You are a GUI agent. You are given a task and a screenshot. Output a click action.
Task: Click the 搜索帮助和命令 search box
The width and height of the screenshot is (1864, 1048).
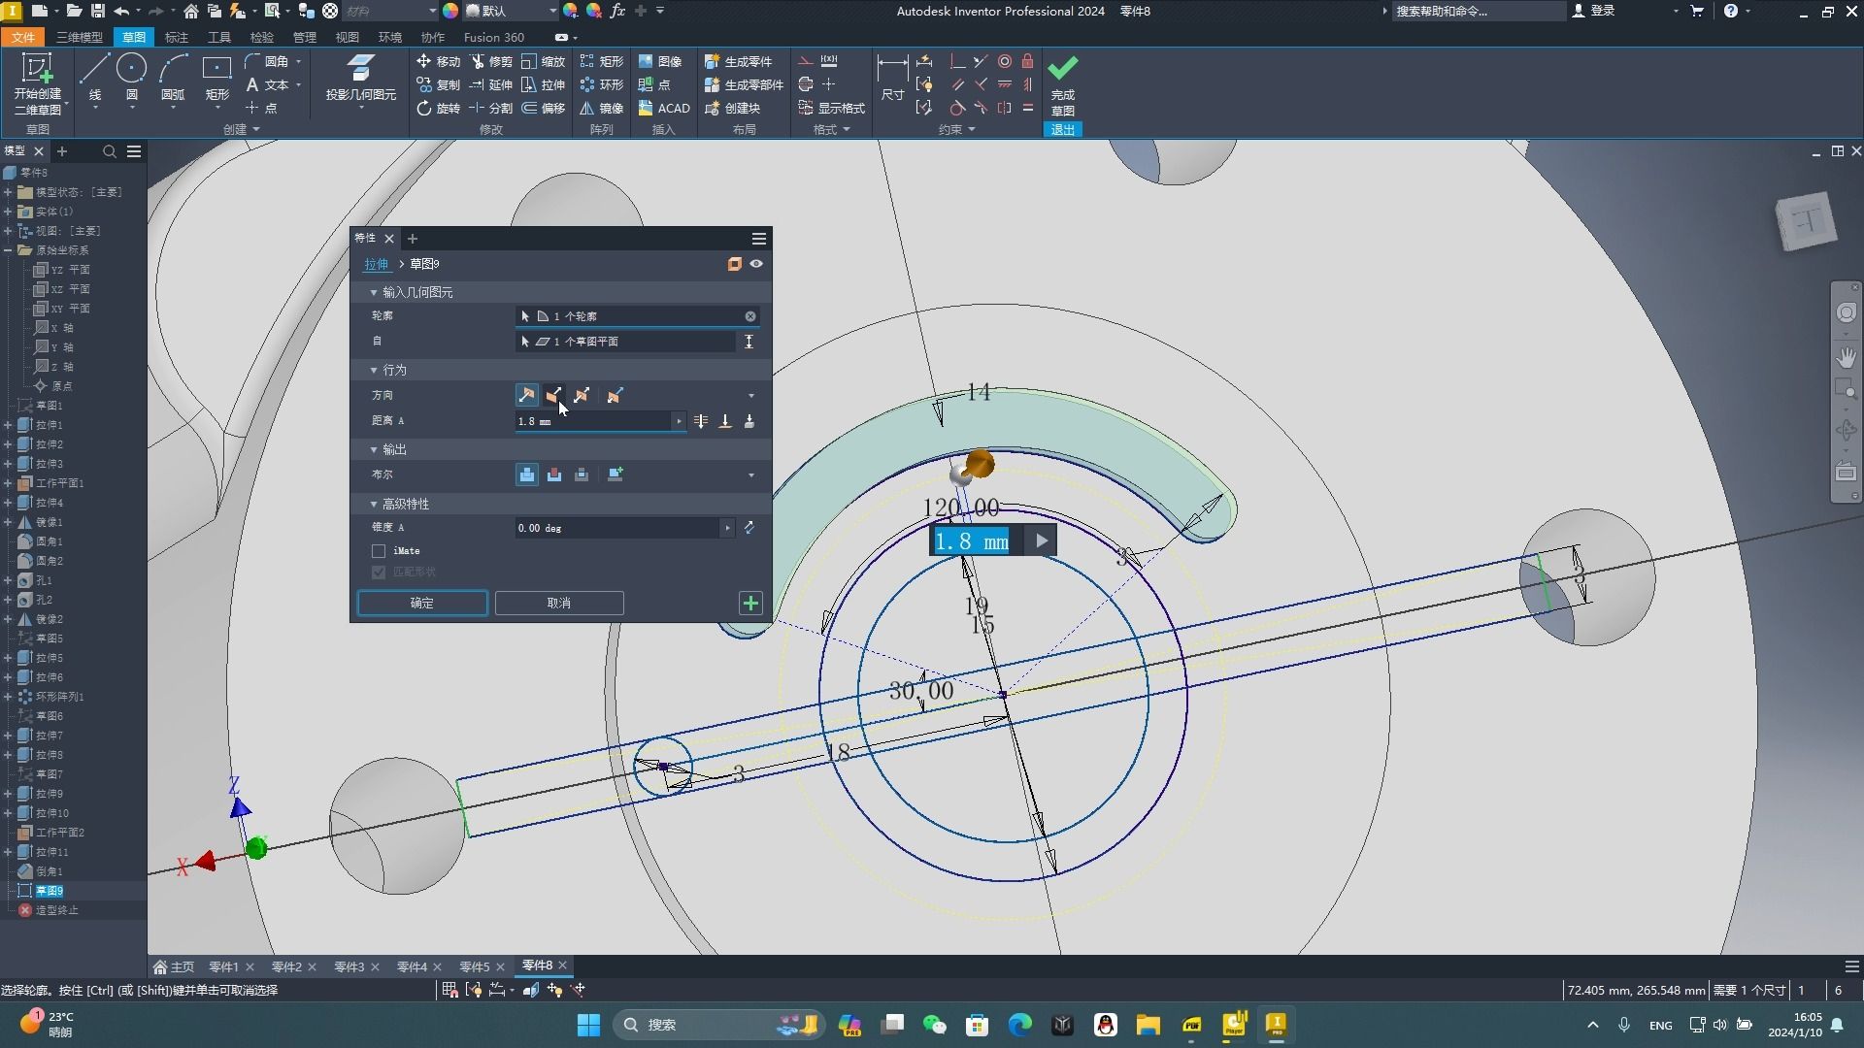pos(1479,11)
